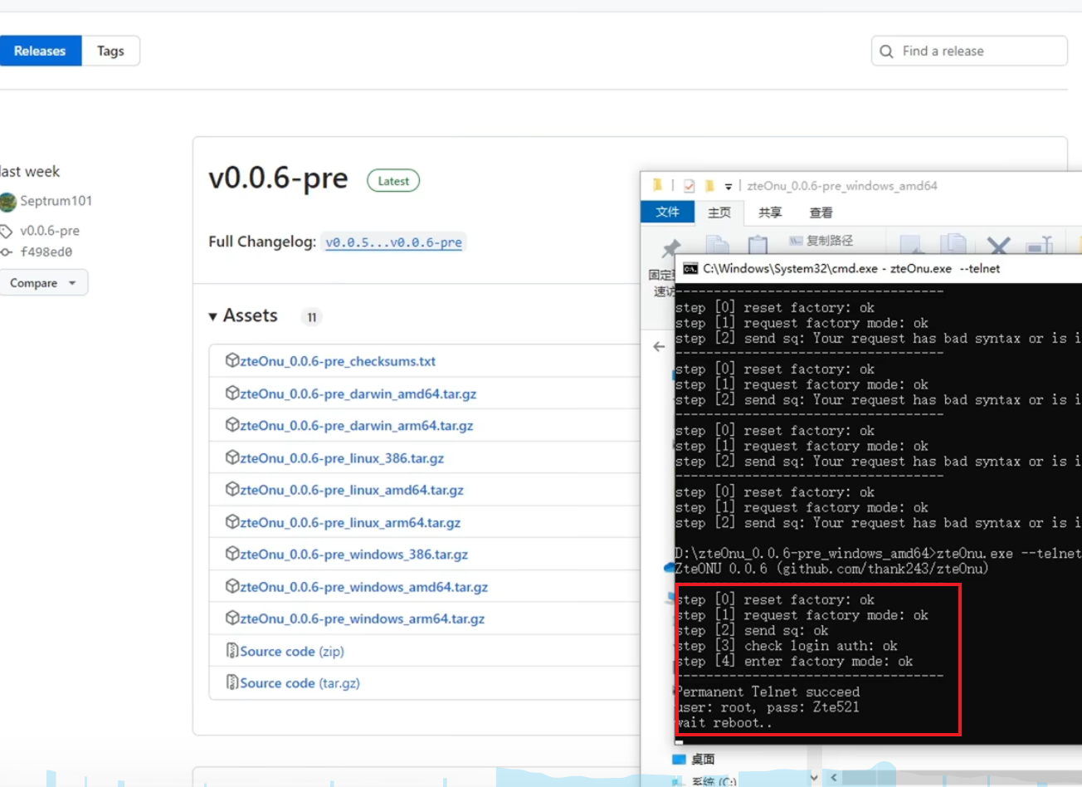Click the copy to icon in Explorer ribbon

[x=954, y=243]
